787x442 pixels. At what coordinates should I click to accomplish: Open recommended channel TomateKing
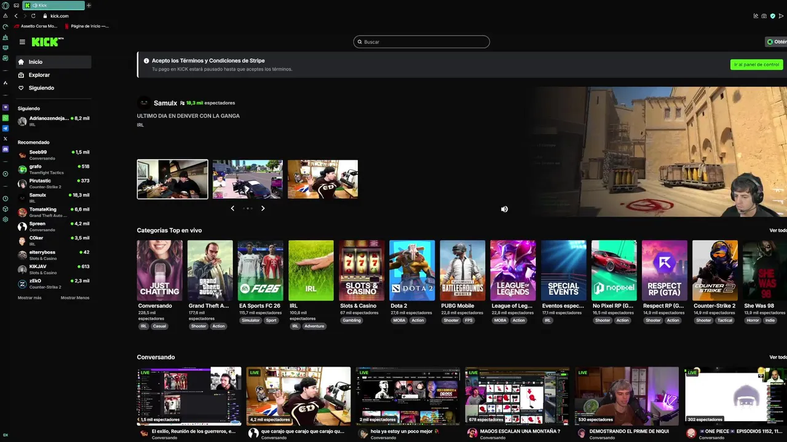tap(53, 212)
